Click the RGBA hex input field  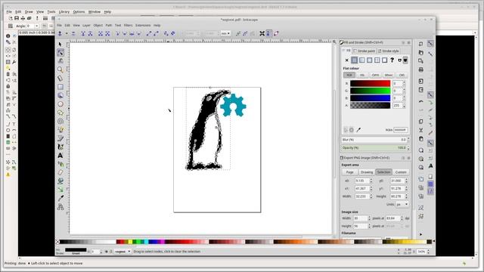[x=400, y=130]
